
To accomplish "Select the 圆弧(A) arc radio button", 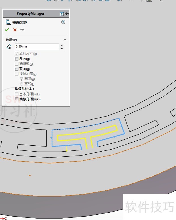I will (22, 79).
